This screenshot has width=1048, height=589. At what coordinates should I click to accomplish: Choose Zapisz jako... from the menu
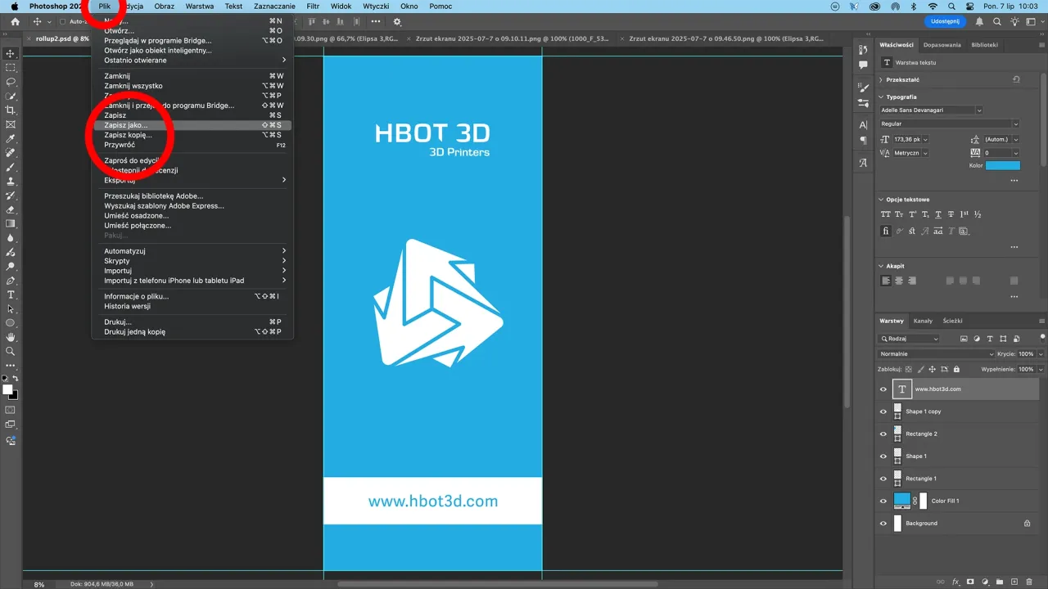192,125
